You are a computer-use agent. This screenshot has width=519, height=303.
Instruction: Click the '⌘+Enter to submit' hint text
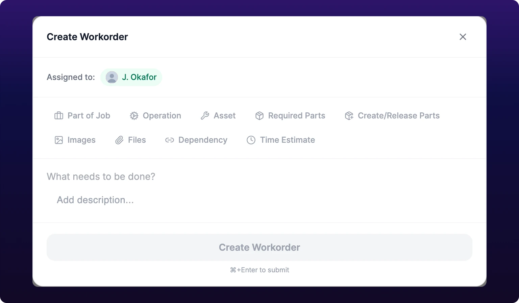259,270
